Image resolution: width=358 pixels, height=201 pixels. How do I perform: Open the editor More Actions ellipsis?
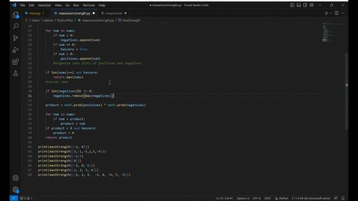(343, 13)
